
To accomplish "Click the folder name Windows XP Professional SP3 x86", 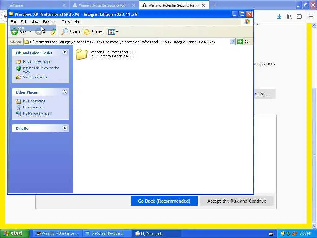I will point(112,54).
